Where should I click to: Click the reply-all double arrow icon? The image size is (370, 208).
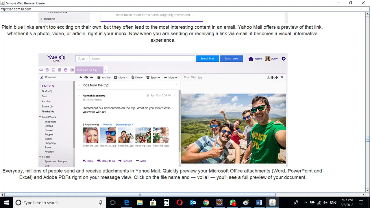(x=86, y=77)
